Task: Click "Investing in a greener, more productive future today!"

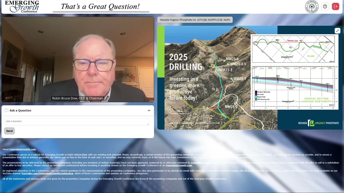Action: click(x=185, y=88)
